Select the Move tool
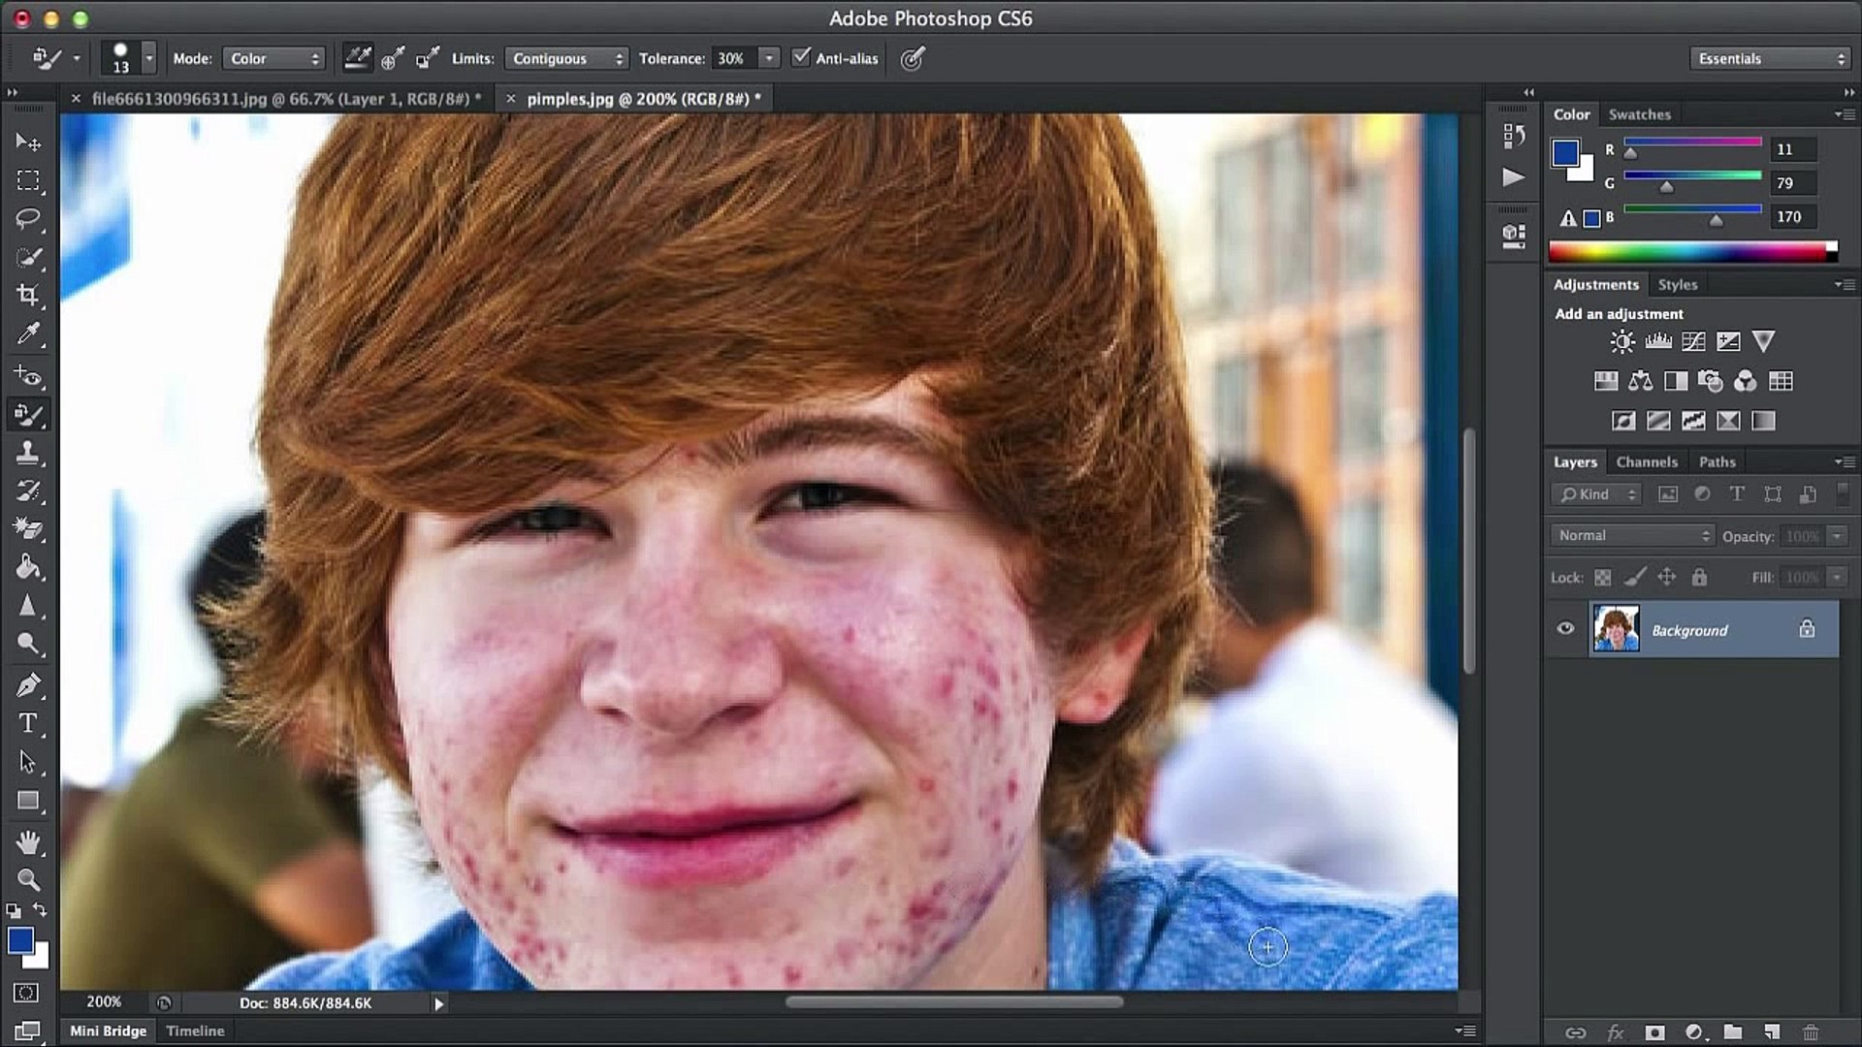 click(29, 142)
